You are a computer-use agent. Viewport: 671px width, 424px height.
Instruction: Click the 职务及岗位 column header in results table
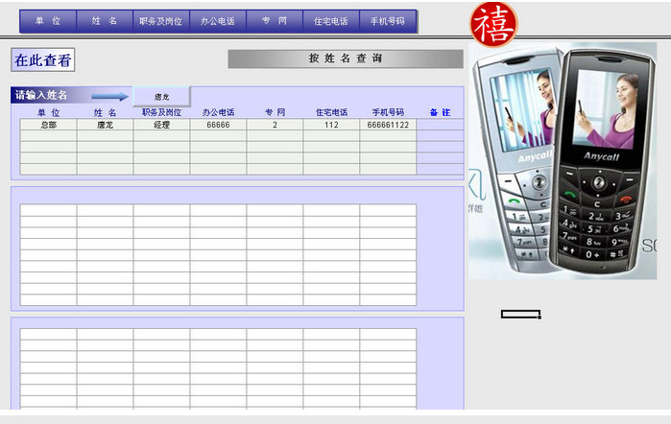(162, 112)
